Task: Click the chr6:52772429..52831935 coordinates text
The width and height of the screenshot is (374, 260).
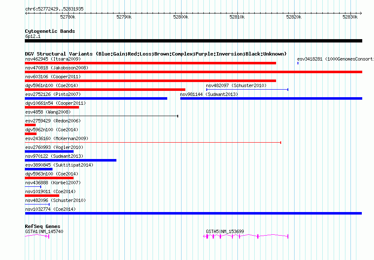Action: click(x=54, y=9)
